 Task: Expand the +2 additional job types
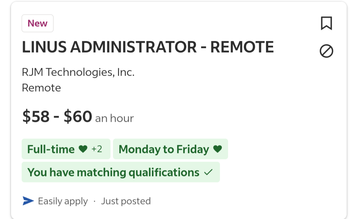97,149
